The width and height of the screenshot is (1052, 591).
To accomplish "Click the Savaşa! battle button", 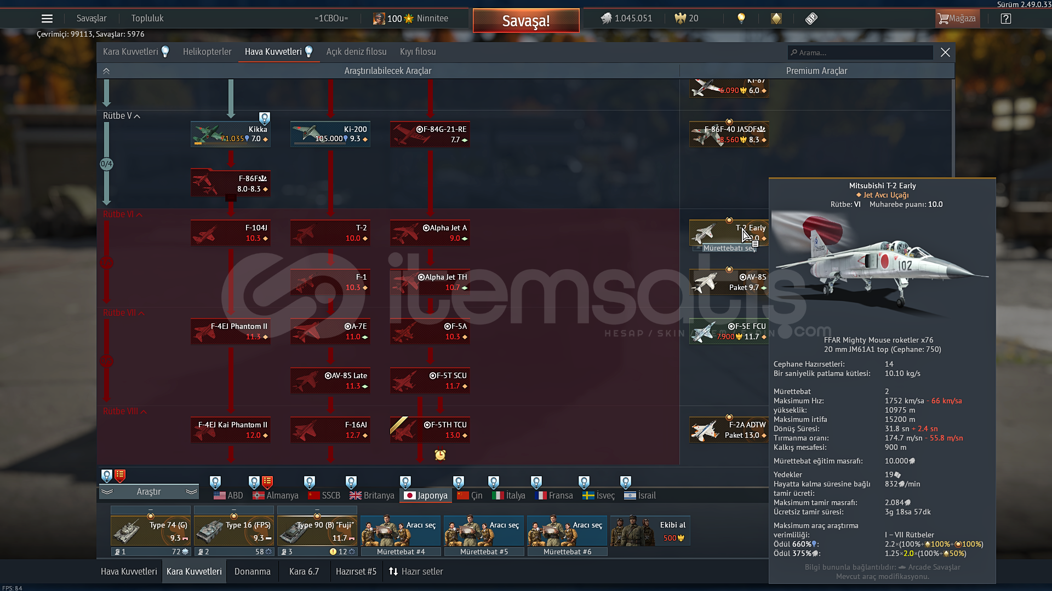I will point(526,21).
